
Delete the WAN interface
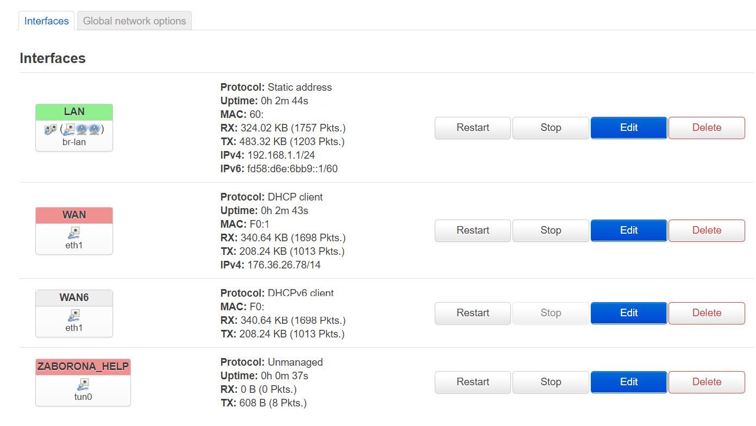(x=707, y=230)
